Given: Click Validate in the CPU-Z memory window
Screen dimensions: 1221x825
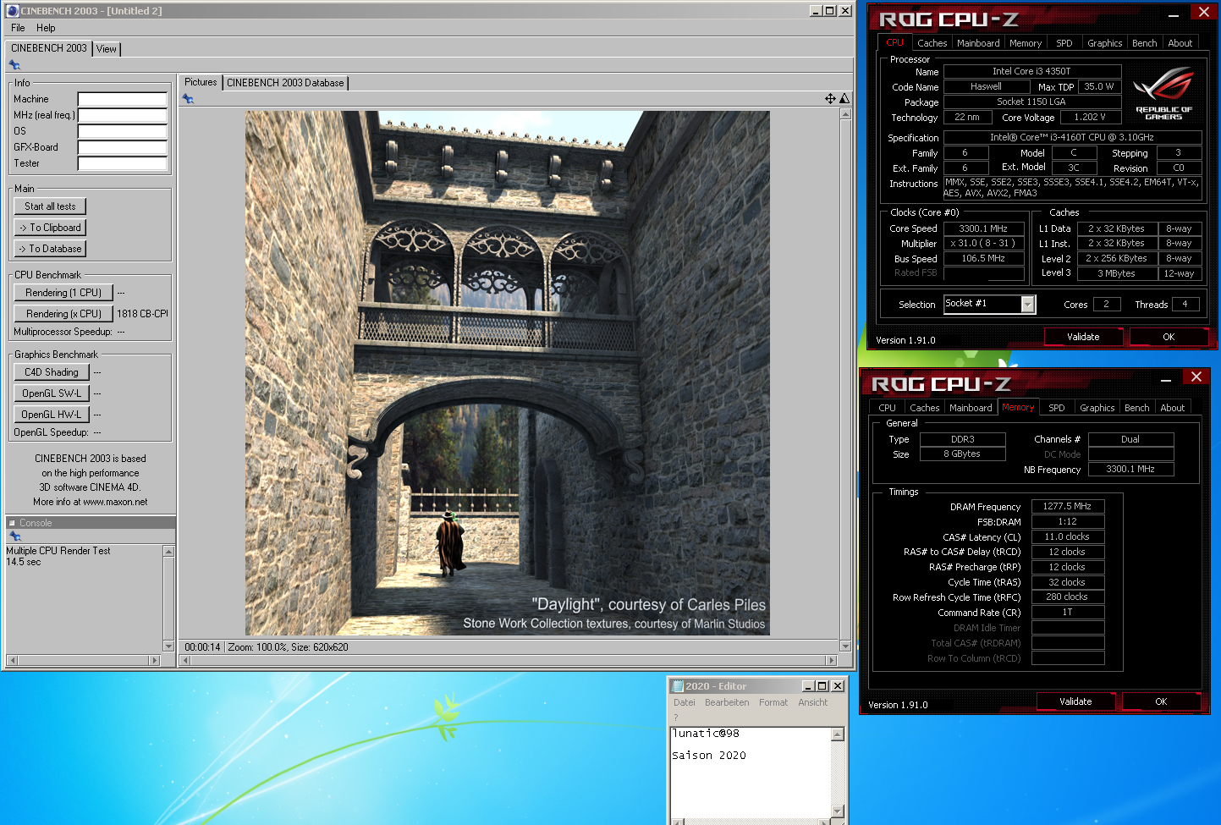Looking at the screenshot, I should [1075, 701].
